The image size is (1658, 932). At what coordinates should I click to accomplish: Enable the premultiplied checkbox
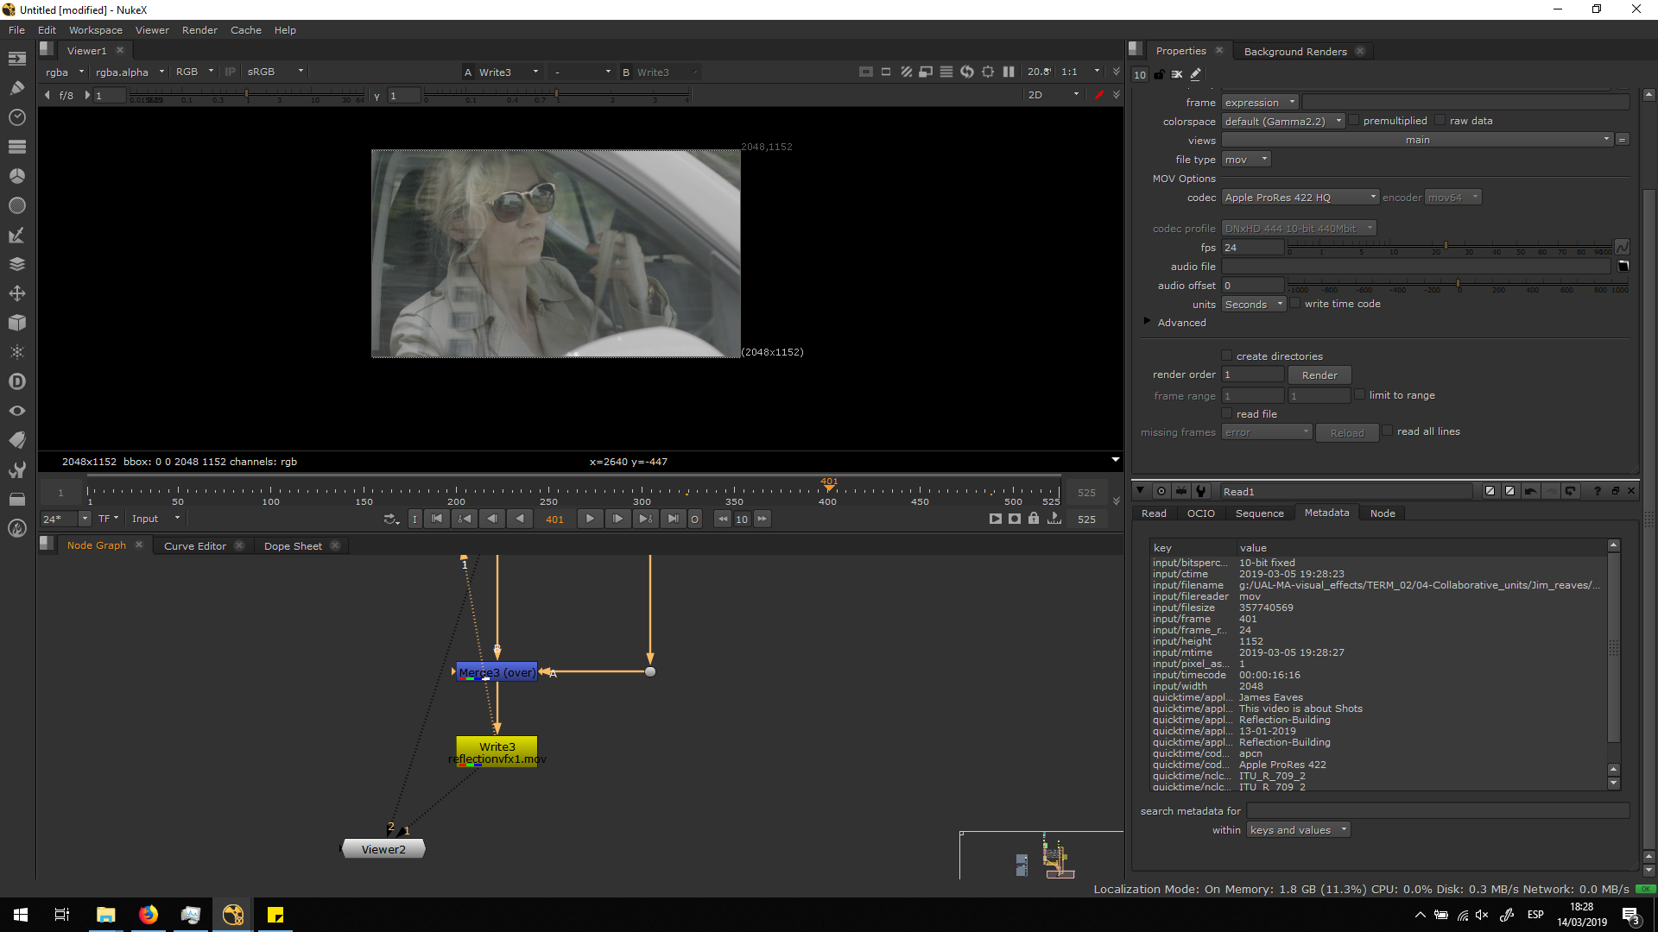pos(1354,121)
